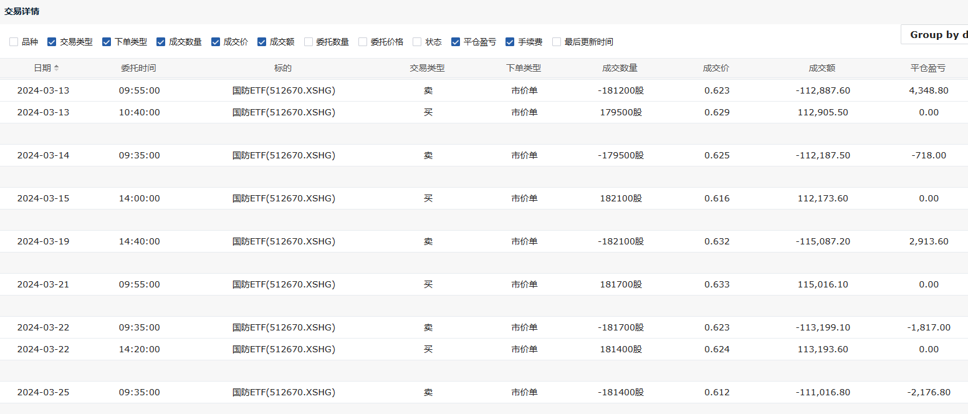Screen dimensions: 968x414
Task: Click the 交易类型 column header
Action: coord(427,68)
